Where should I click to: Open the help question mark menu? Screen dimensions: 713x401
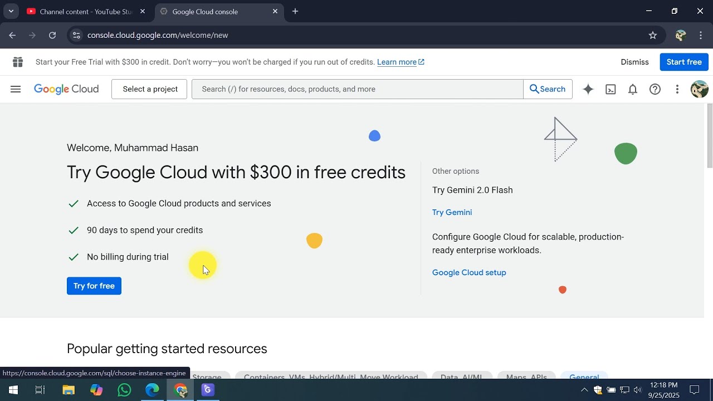pyautogui.click(x=655, y=89)
